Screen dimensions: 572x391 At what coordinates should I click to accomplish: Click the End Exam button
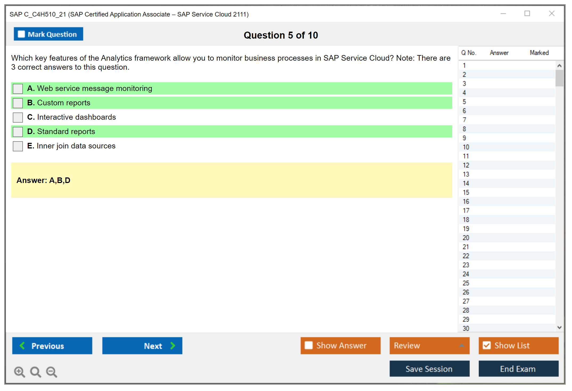518,369
